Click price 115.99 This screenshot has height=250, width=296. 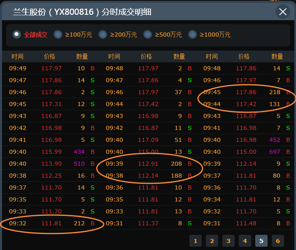click(51, 152)
